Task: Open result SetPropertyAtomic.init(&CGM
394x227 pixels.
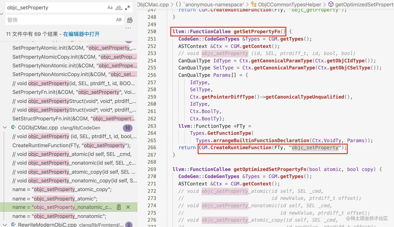Action: pos(74,48)
